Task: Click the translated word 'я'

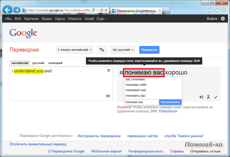Action: pyautogui.click(x=121, y=73)
